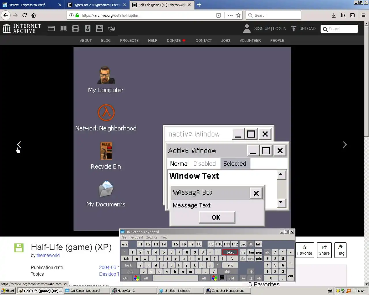Click the browser Home icon
Image resolution: width=369 pixels, height=295 pixels.
point(34,15)
